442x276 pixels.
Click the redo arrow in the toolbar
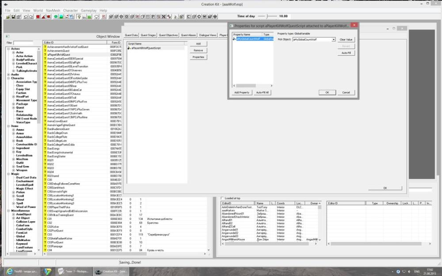click(x=31, y=17)
